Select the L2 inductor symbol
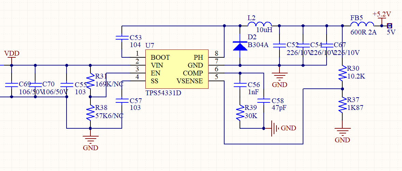The width and height of the screenshot is (402, 171). 260,24
